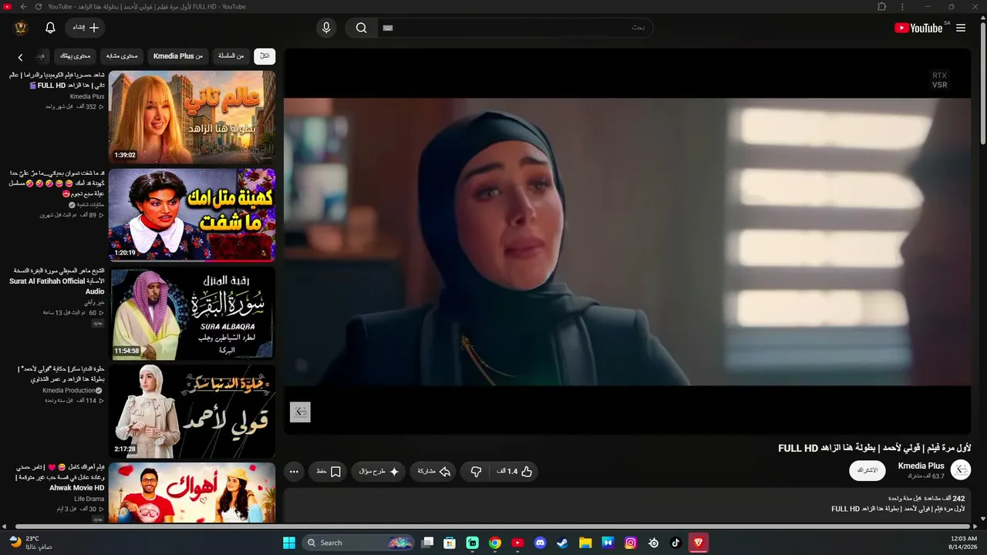Click the vertical page scrollbar
The image size is (987, 555).
(983, 85)
